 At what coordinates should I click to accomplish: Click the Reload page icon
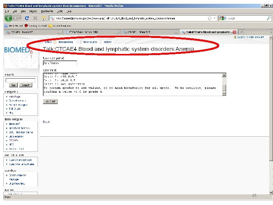click(27, 18)
